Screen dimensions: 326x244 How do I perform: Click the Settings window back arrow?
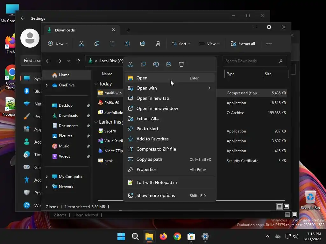[23, 18]
